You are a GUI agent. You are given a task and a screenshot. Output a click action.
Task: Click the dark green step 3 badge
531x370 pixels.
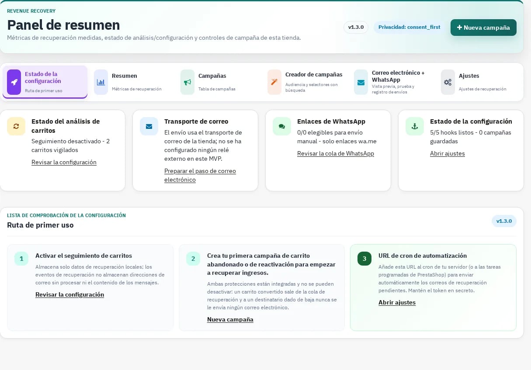point(364,259)
